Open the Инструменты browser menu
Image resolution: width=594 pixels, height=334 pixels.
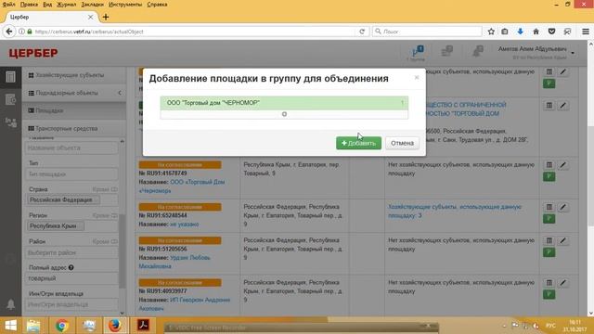[125, 5]
